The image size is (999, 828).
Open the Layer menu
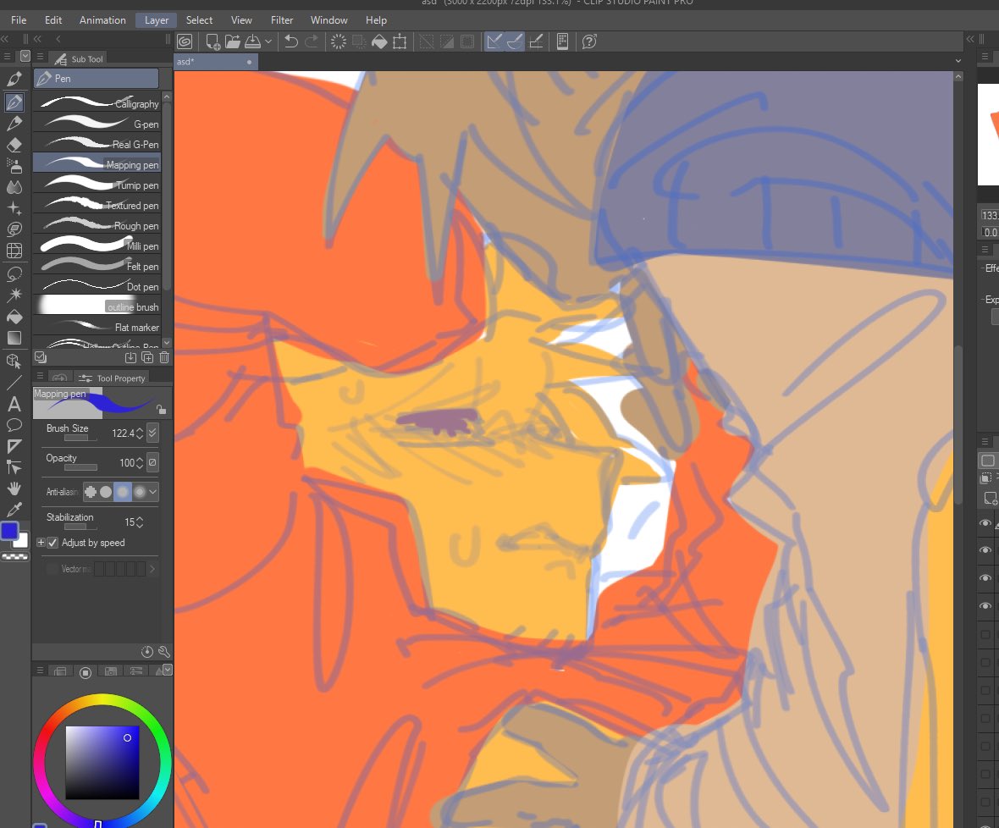(157, 20)
